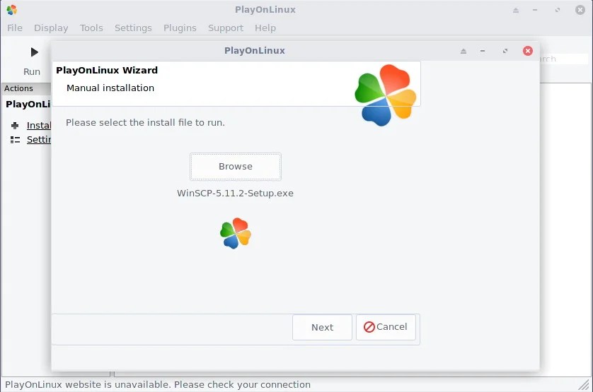Click the WinSCP-5.11.2-Setup.exe file name text
Image resolution: width=593 pixels, height=392 pixels.
click(x=235, y=194)
